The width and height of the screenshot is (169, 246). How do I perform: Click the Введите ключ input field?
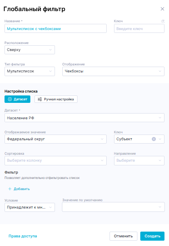click(139, 28)
